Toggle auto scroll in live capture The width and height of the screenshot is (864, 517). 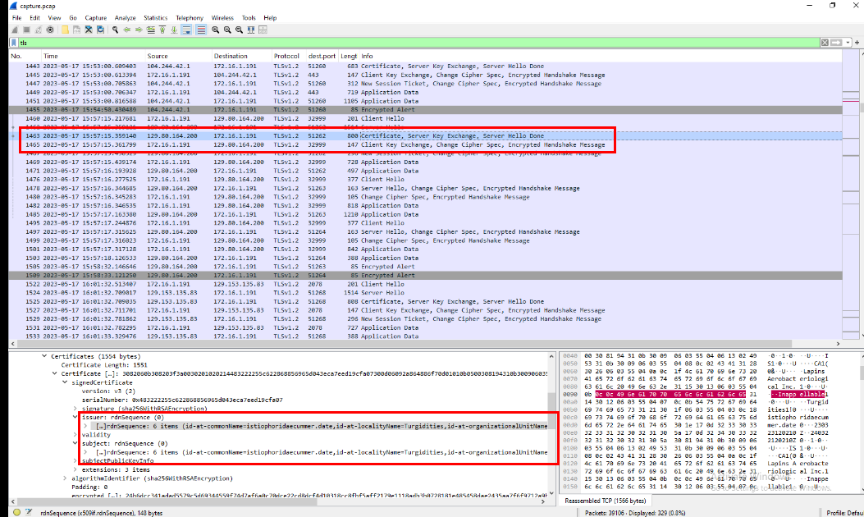187,29
